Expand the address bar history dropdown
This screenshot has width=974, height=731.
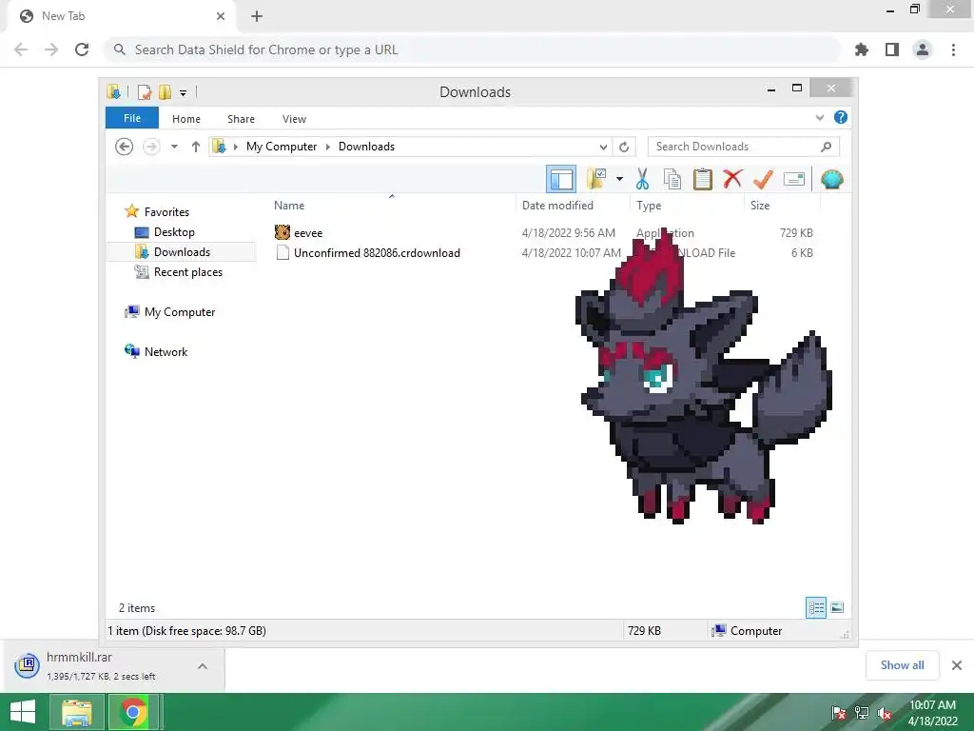point(603,148)
